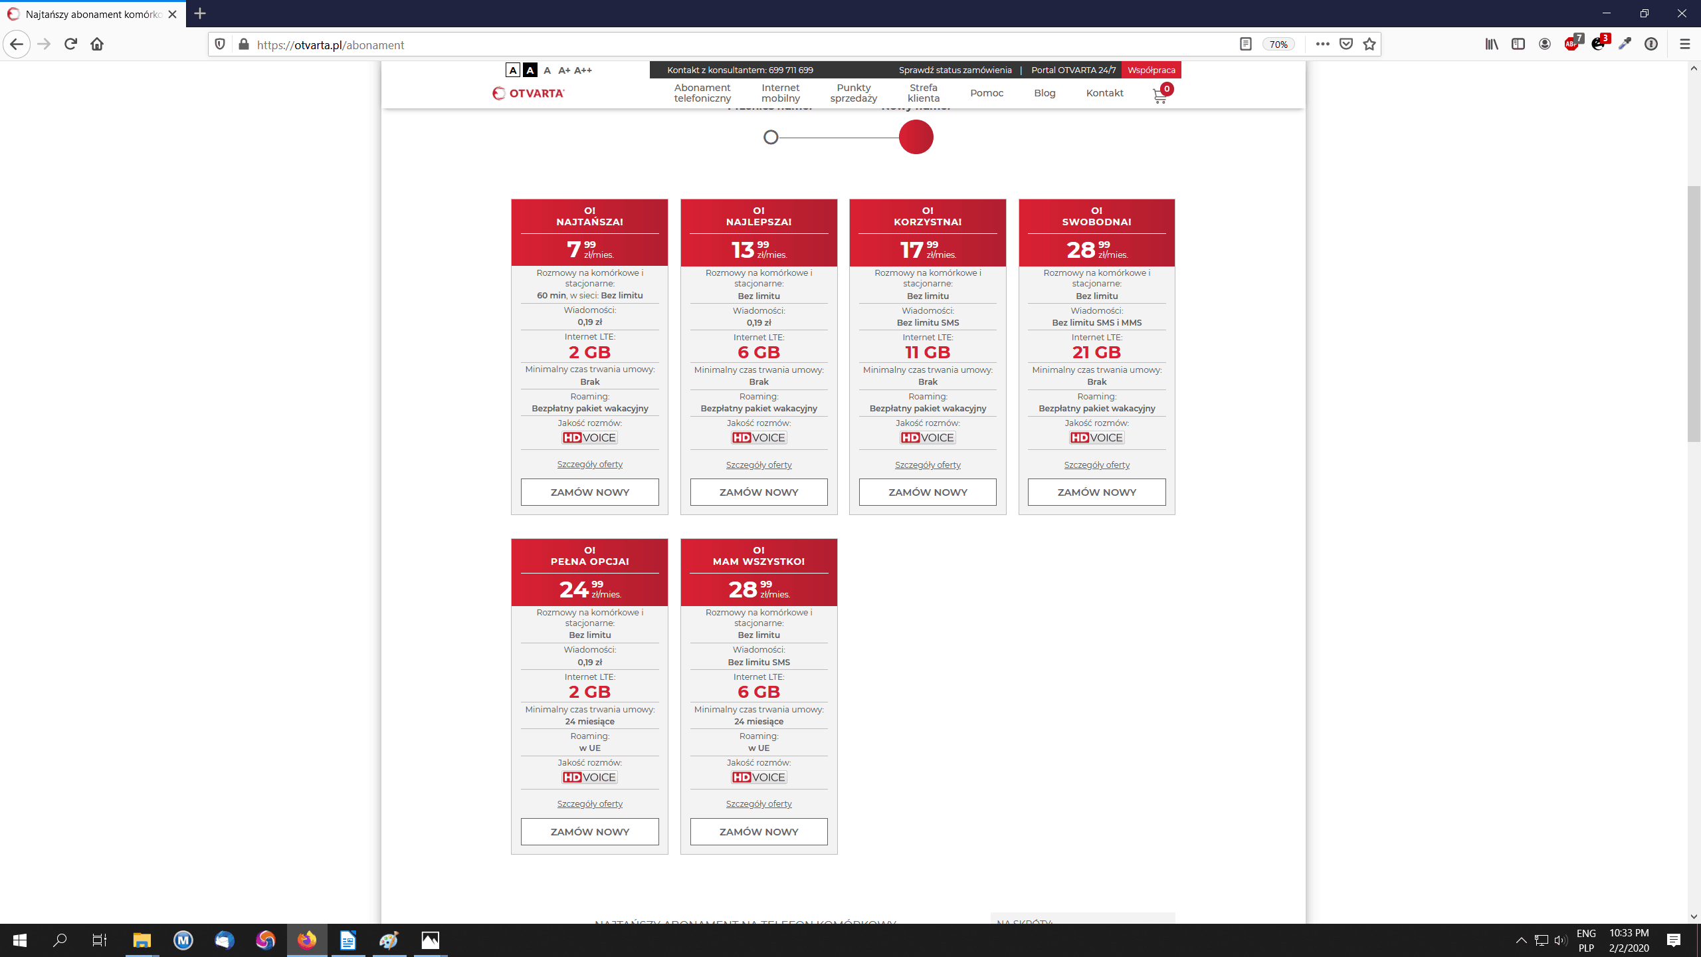Order the NAJLEPSZA 13,99 plan
1701x957 pixels.
click(759, 492)
